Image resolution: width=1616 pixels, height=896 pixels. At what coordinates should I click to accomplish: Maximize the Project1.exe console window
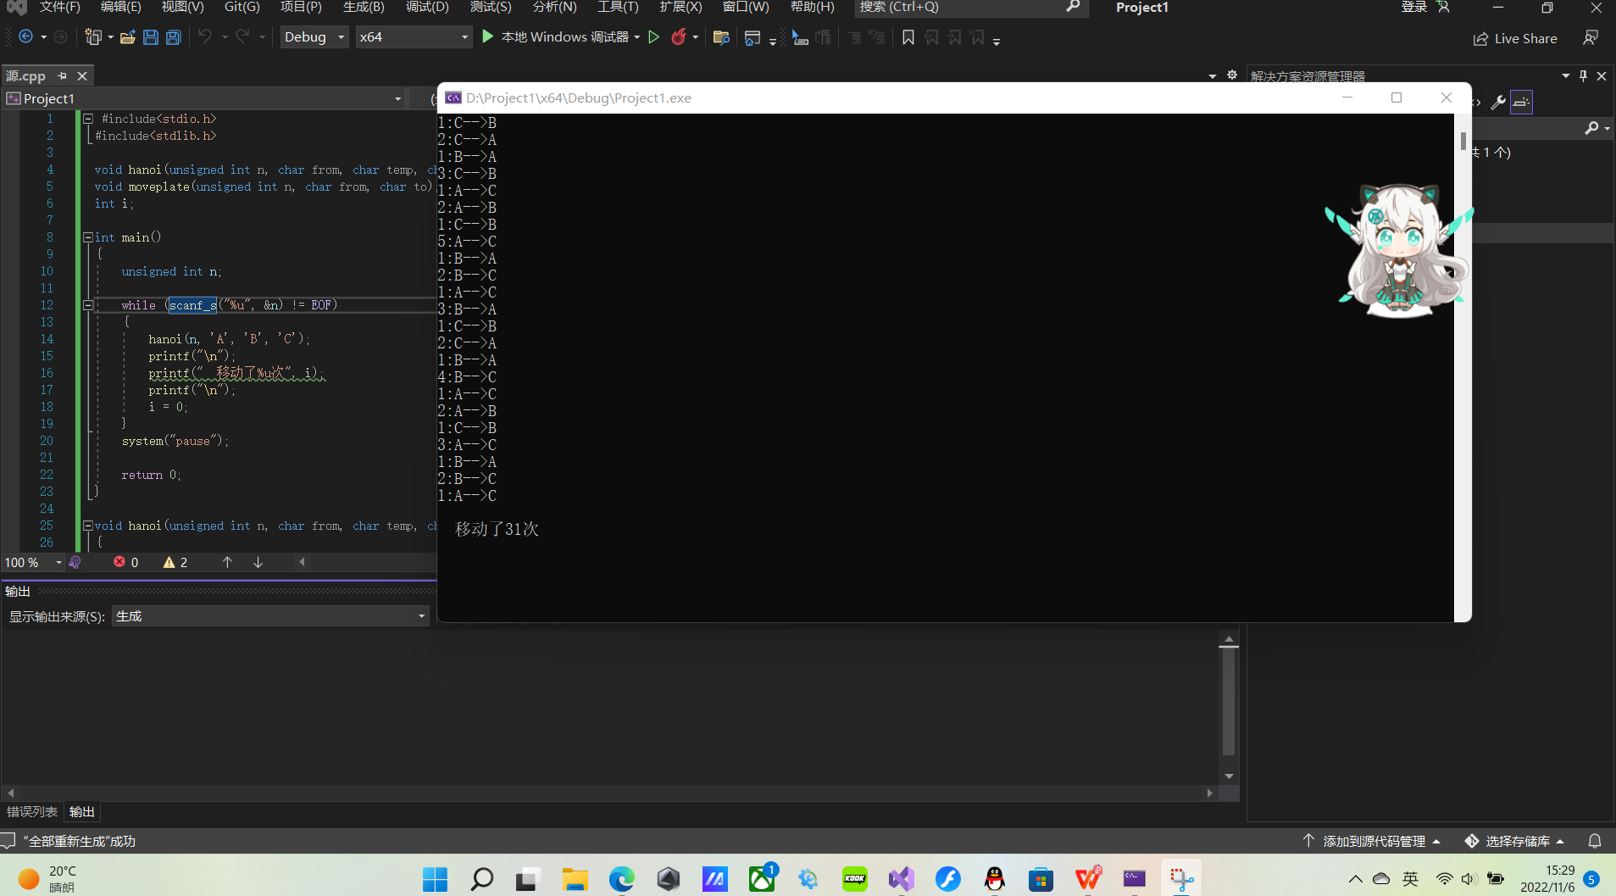(1397, 97)
